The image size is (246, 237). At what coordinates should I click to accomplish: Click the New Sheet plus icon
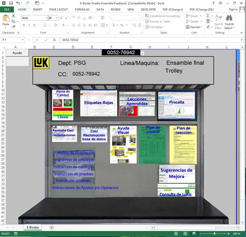pos(52,228)
